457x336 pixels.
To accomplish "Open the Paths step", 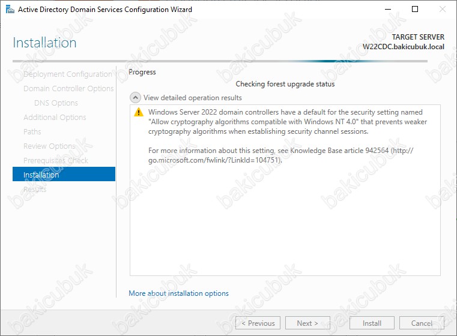I will pyautogui.click(x=32, y=132).
